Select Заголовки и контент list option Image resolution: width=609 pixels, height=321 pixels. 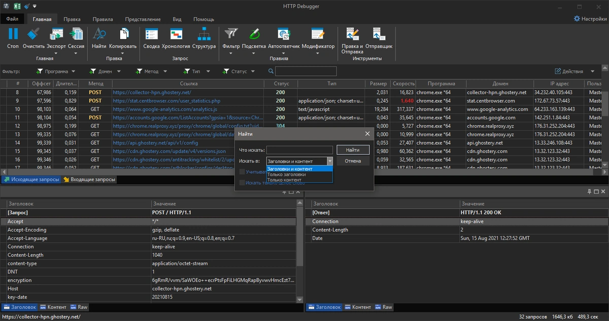(299, 169)
